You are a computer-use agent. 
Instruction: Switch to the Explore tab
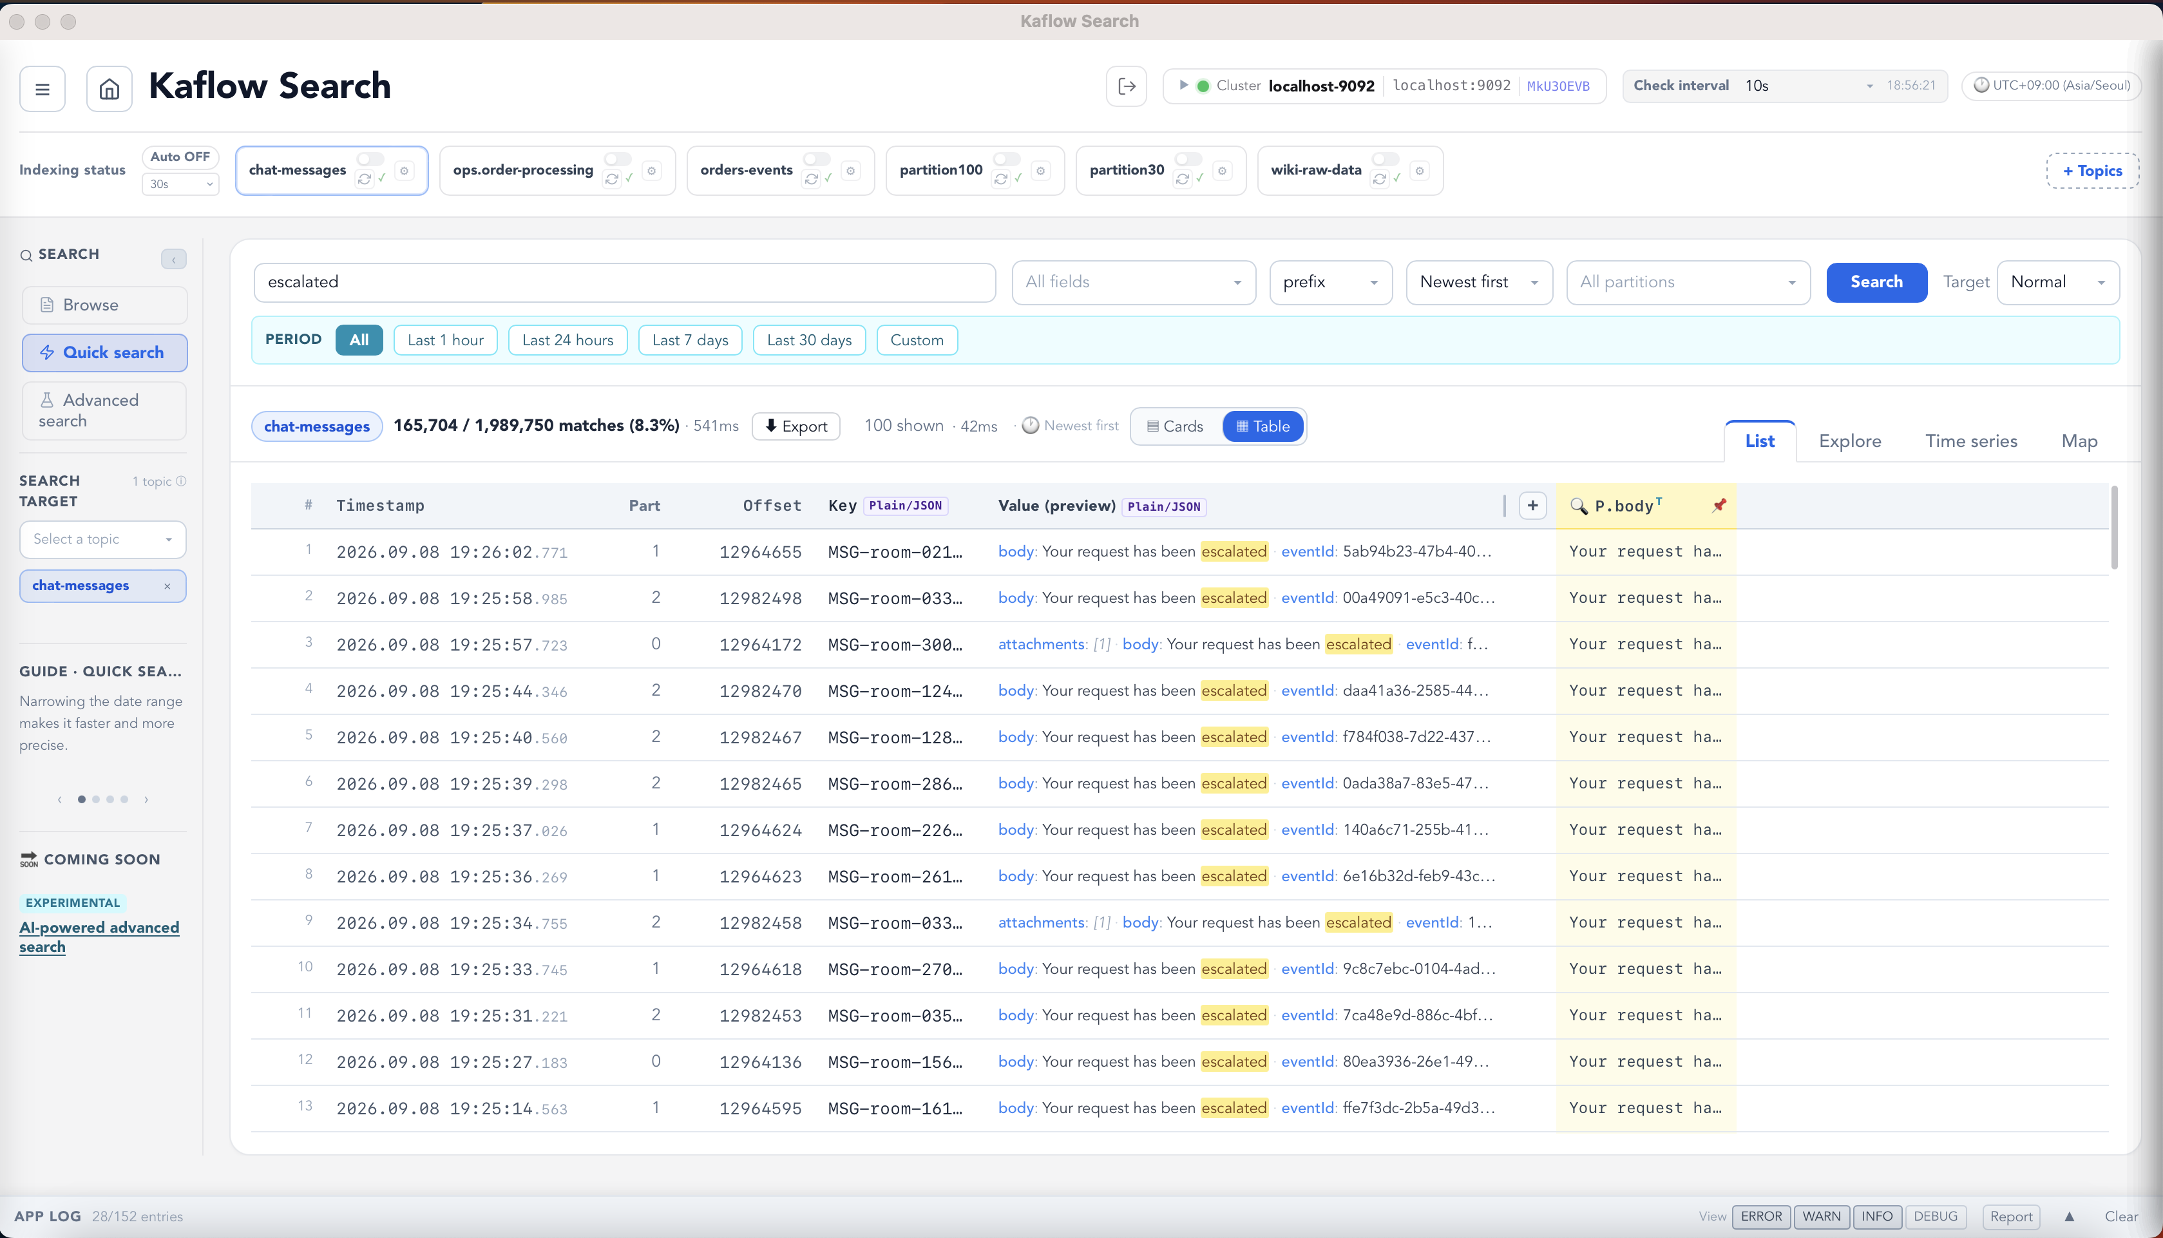pyautogui.click(x=1849, y=441)
